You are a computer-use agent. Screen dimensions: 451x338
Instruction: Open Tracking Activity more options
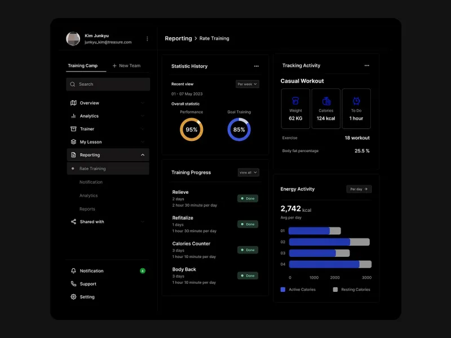[367, 65]
